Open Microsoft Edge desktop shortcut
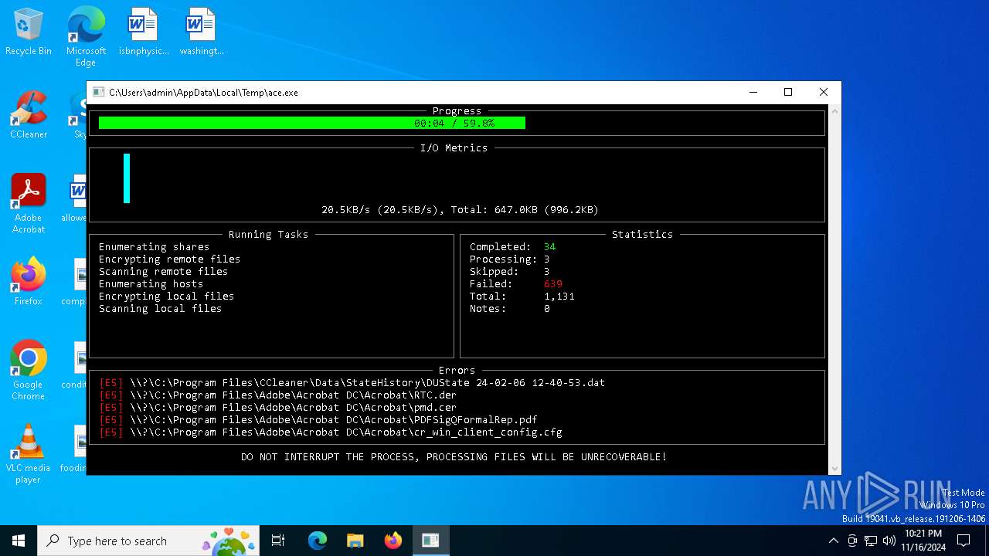Image resolution: width=989 pixels, height=556 pixels. [86, 36]
